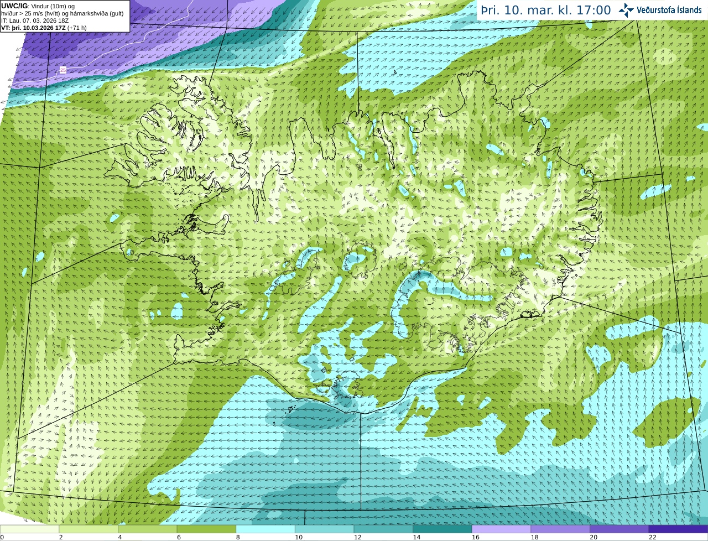Viewport: 708px width, 541px height.
Task: Click the legend value '8'
Action: [238, 537]
